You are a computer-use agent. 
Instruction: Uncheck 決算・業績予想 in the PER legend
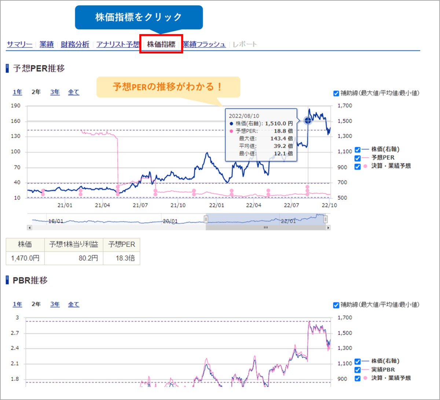357,167
